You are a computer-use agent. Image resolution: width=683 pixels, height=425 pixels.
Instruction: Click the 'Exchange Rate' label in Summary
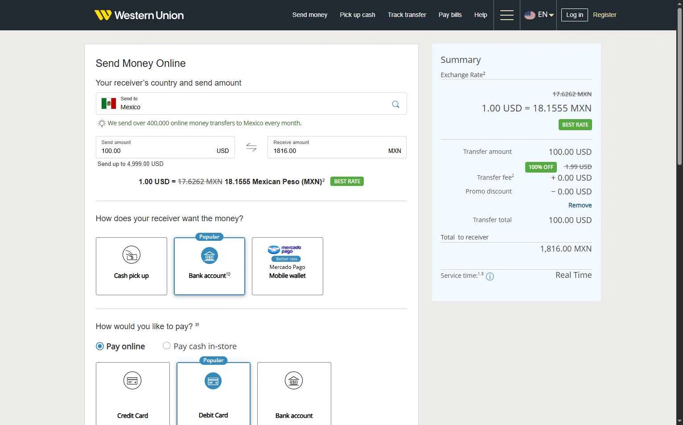click(463, 75)
